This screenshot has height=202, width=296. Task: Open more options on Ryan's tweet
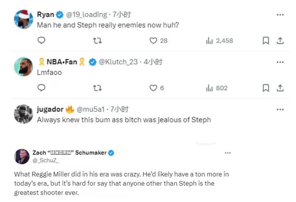click(280, 15)
